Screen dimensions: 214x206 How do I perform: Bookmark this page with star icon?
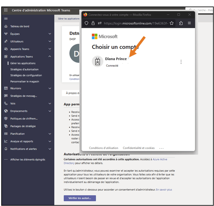click(x=172, y=23)
